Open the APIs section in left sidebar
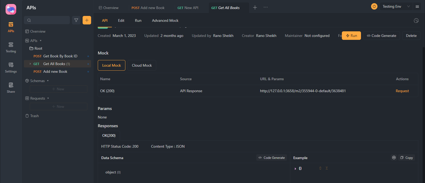The height and width of the screenshot is (183, 425). [x=11, y=27]
